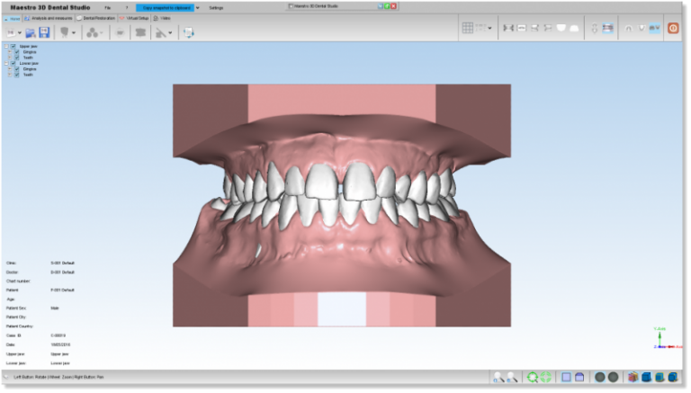
Task: Click the Open folder icon in toolbar
Action: (31, 32)
